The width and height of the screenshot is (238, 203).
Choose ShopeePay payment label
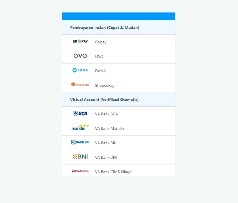tap(105, 86)
